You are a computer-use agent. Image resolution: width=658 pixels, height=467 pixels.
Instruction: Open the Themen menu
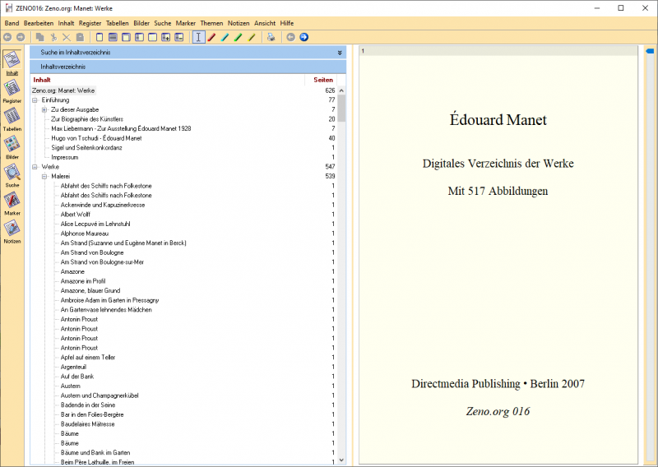click(x=211, y=23)
